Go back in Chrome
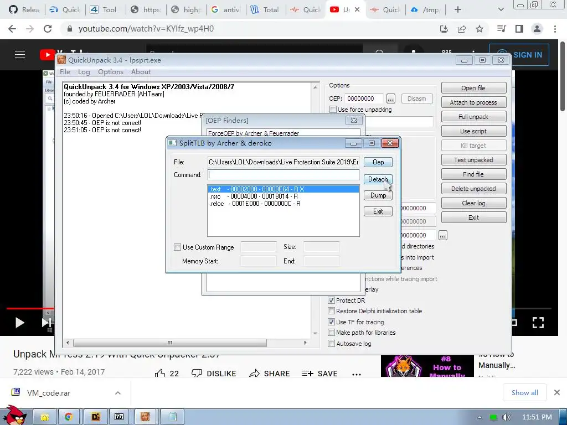Screen dimensions: 567x425 12,29
